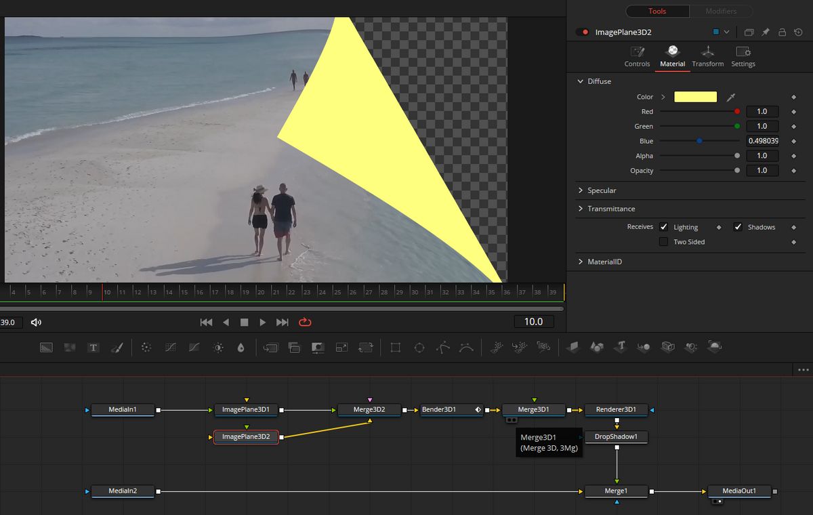Enable the Two Sided checkbox
Image resolution: width=813 pixels, height=515 pixels.
(x=663, y=242)
